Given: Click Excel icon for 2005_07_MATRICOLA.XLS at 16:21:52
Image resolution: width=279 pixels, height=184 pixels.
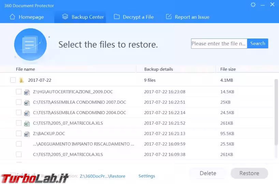Looking at the screenshot, I should (27, 124).
